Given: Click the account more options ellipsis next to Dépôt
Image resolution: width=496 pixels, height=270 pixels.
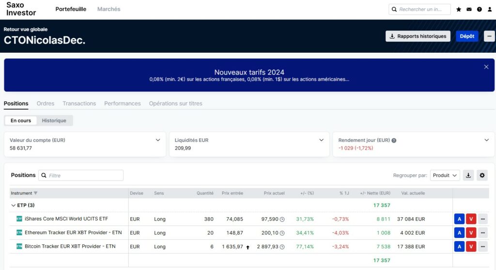Looking at the screenshot, I should click(489, 36).
